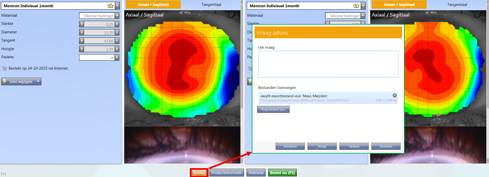Select the right Axiaal / Sagittaal tab
The image size is (489, 177).
pyautogui.click(x=399, y=5)
